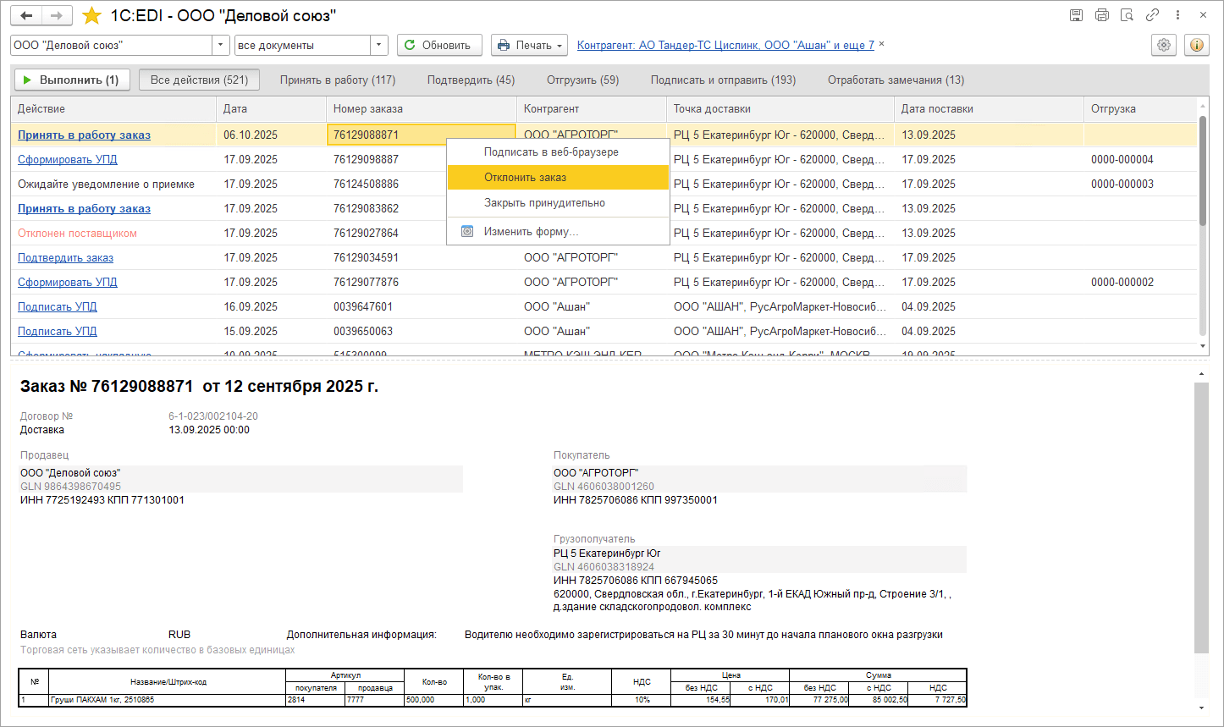1224x727 pixels.
Task: Remove the counterparty filter with x
Action: point(882,44)
